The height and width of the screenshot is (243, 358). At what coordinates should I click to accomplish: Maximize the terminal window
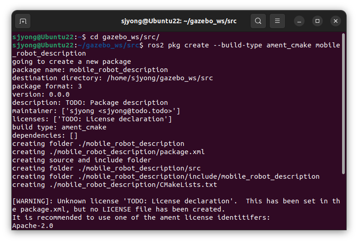tap(317, 21)
